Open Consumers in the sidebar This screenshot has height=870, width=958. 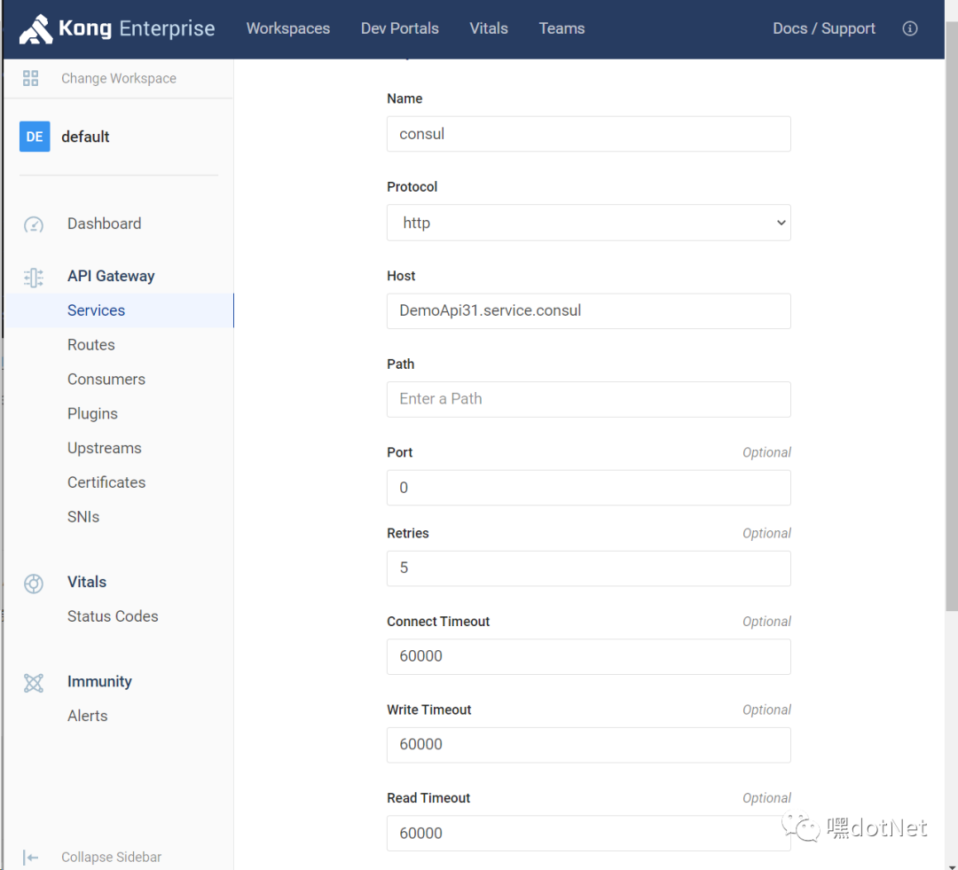coord(106,380)
